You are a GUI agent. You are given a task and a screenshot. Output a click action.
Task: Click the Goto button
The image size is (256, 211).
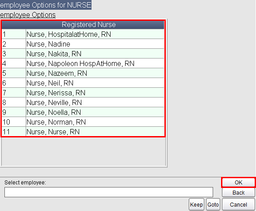(x=213, y=205)
